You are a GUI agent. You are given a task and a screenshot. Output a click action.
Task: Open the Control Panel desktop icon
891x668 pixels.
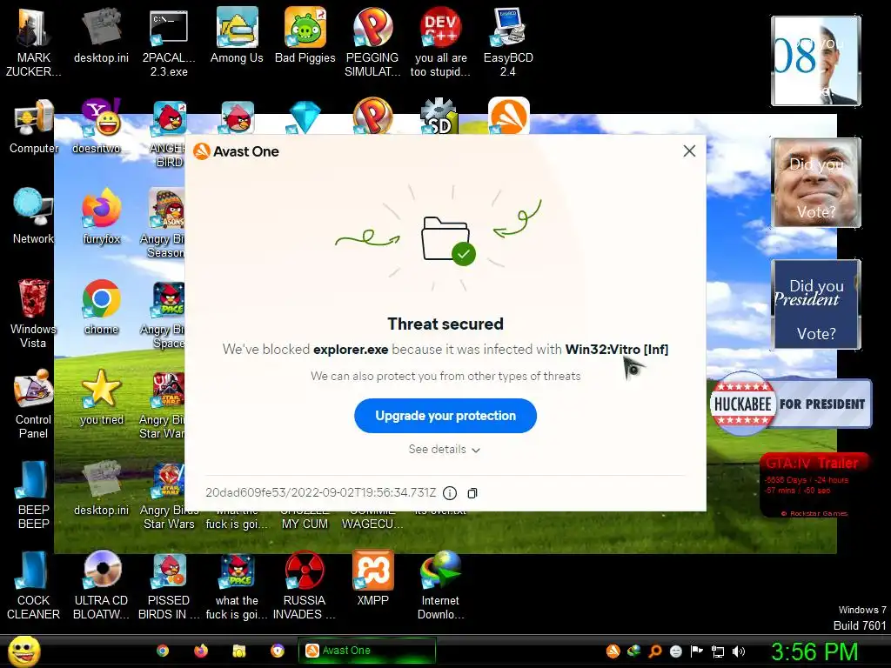(34, 404)
